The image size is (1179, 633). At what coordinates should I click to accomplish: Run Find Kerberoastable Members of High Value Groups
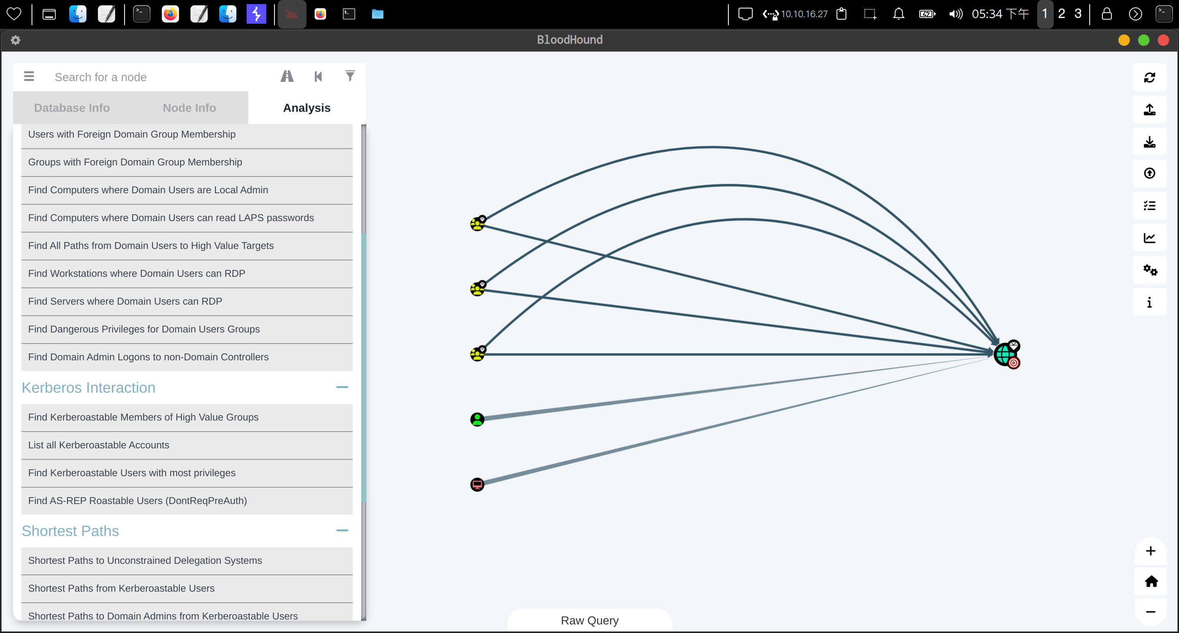[187, 418]
